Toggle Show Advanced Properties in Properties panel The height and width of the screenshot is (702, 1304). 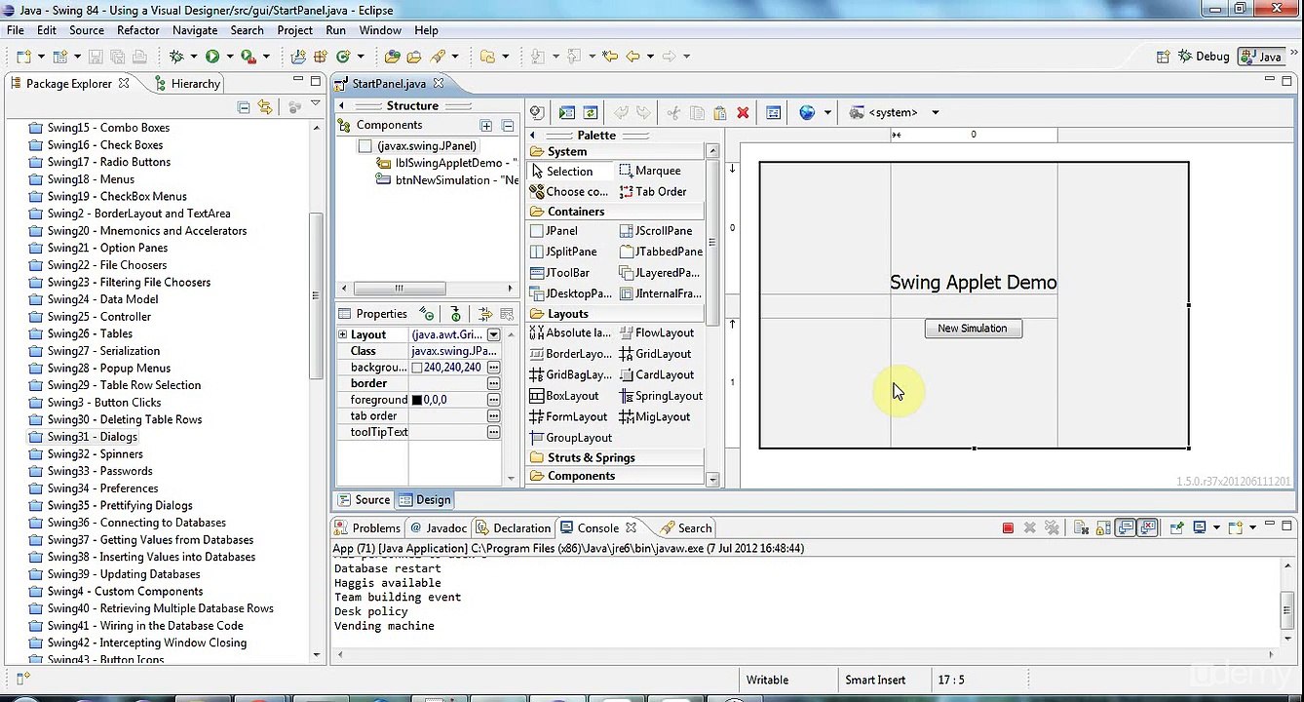click(485, 314)
